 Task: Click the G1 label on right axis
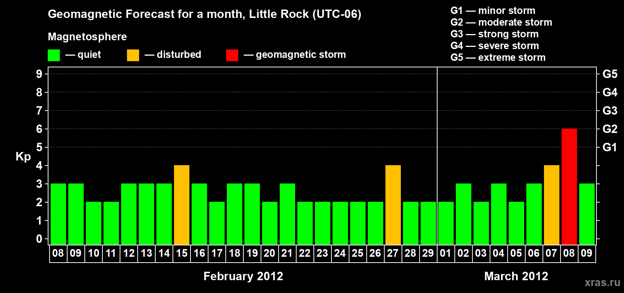pos(610,147)
